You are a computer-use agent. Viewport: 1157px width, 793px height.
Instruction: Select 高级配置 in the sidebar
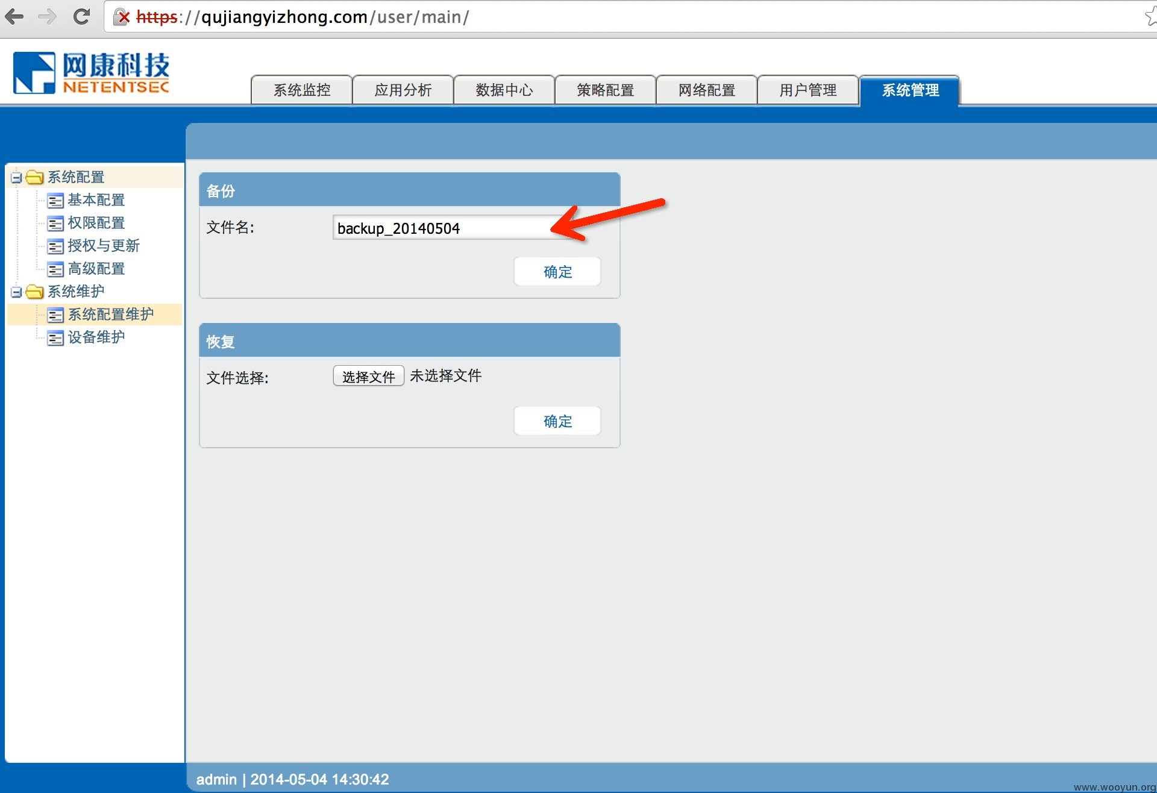click(x=96, y=269)
